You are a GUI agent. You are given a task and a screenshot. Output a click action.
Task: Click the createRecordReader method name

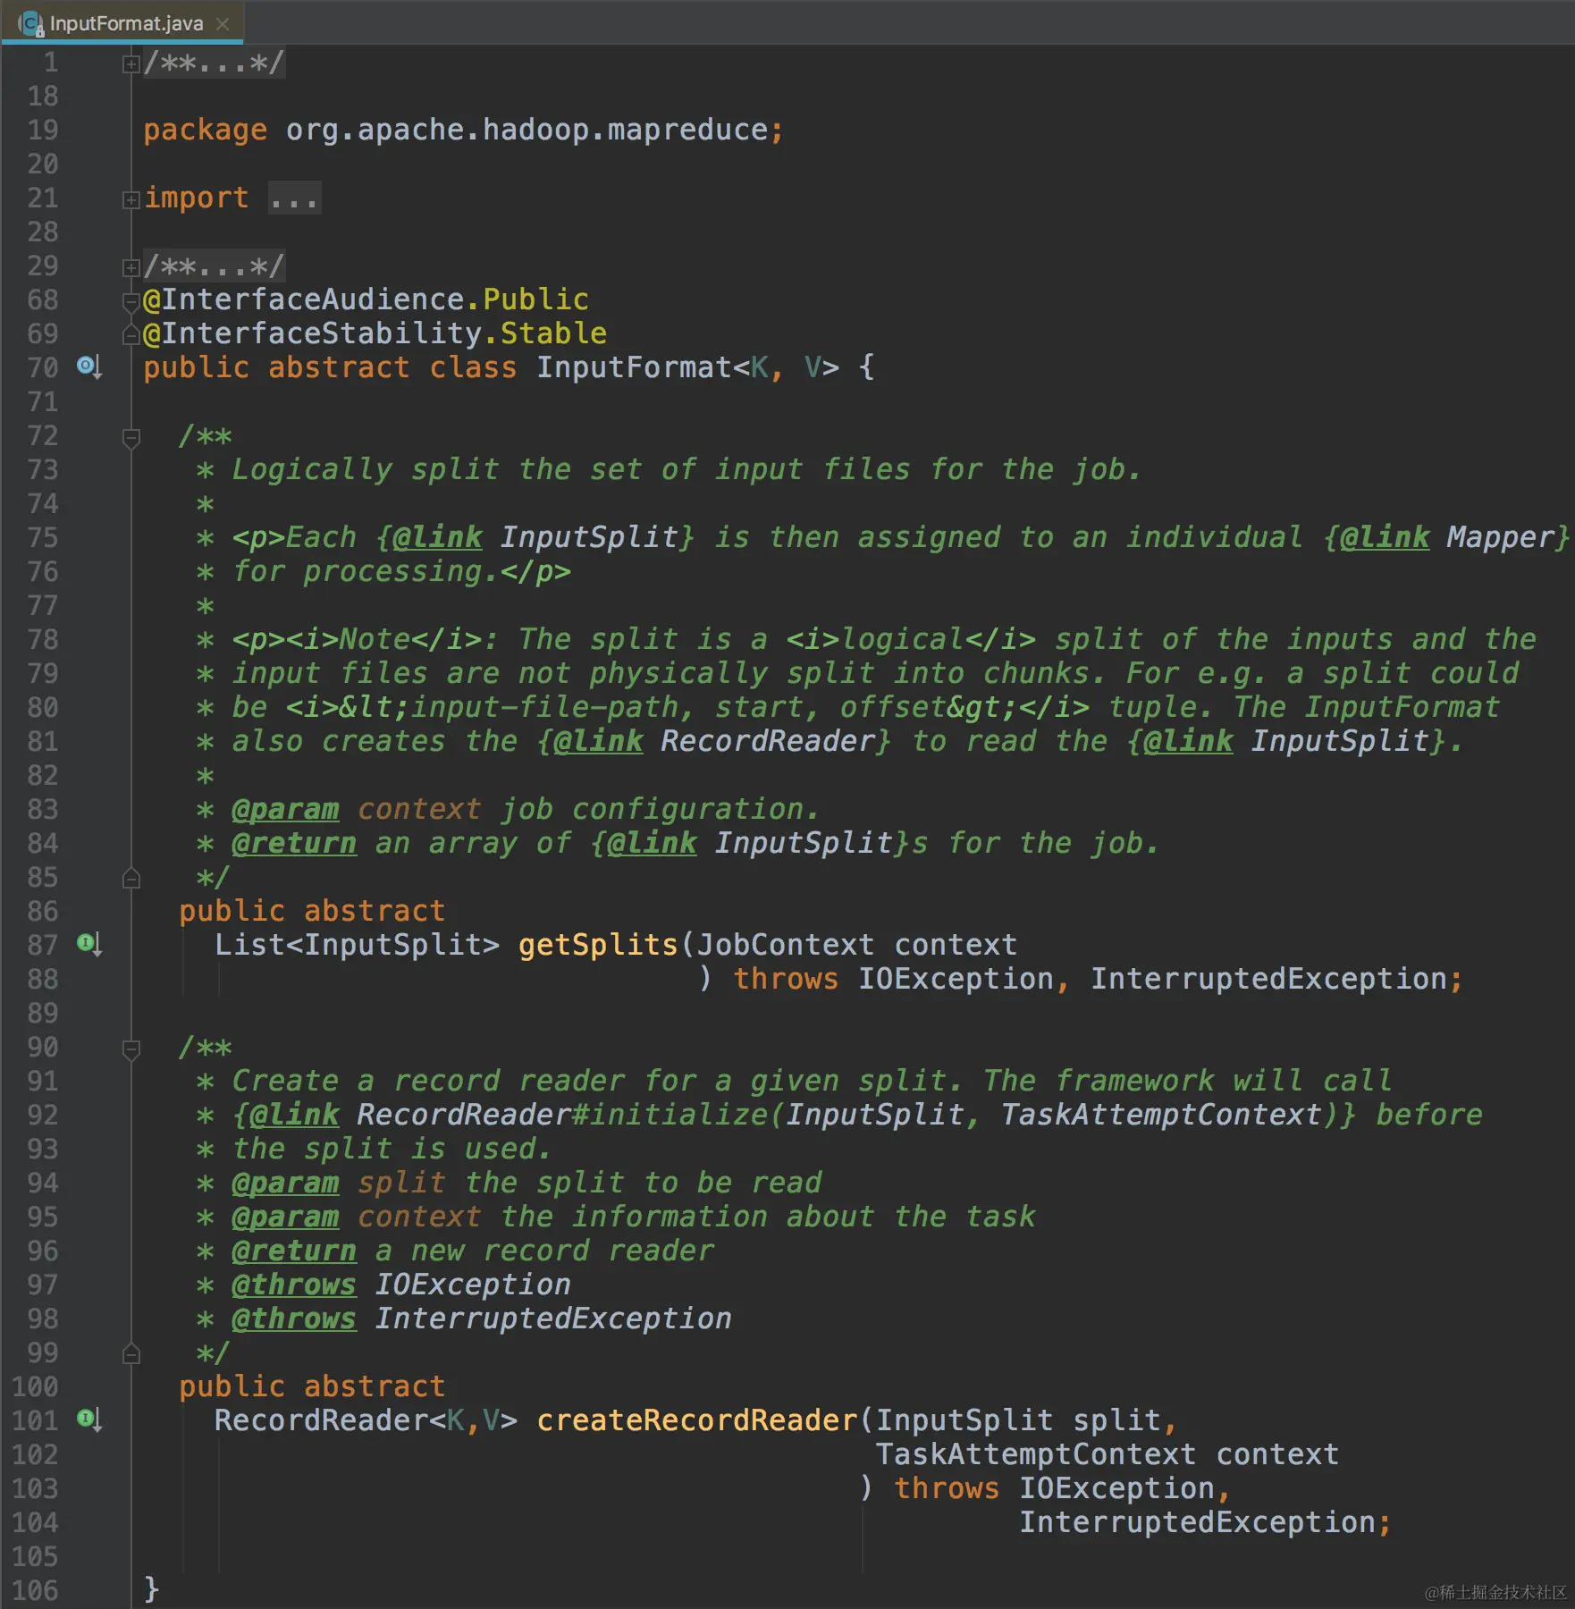(696, 1420)
